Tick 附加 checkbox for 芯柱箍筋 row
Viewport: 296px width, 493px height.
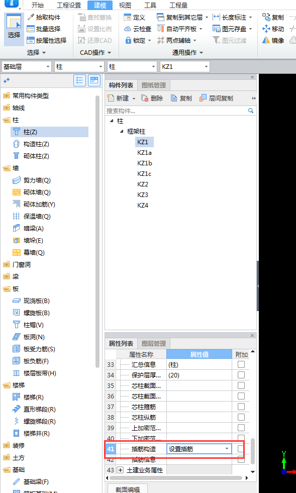coord(241,407)
